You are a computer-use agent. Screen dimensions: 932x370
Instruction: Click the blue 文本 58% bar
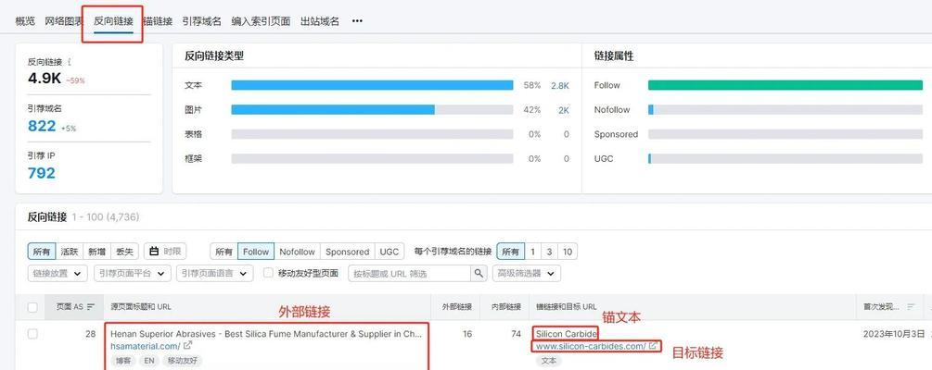coord(372,85)
